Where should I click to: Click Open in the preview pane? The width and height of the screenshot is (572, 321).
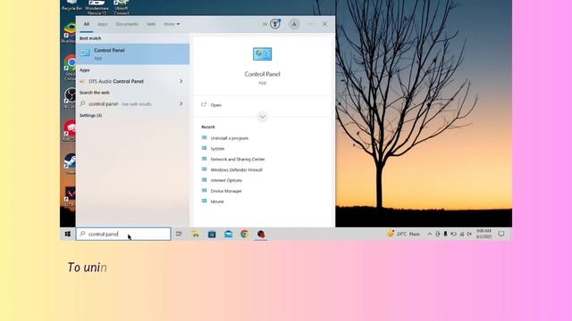216,105
